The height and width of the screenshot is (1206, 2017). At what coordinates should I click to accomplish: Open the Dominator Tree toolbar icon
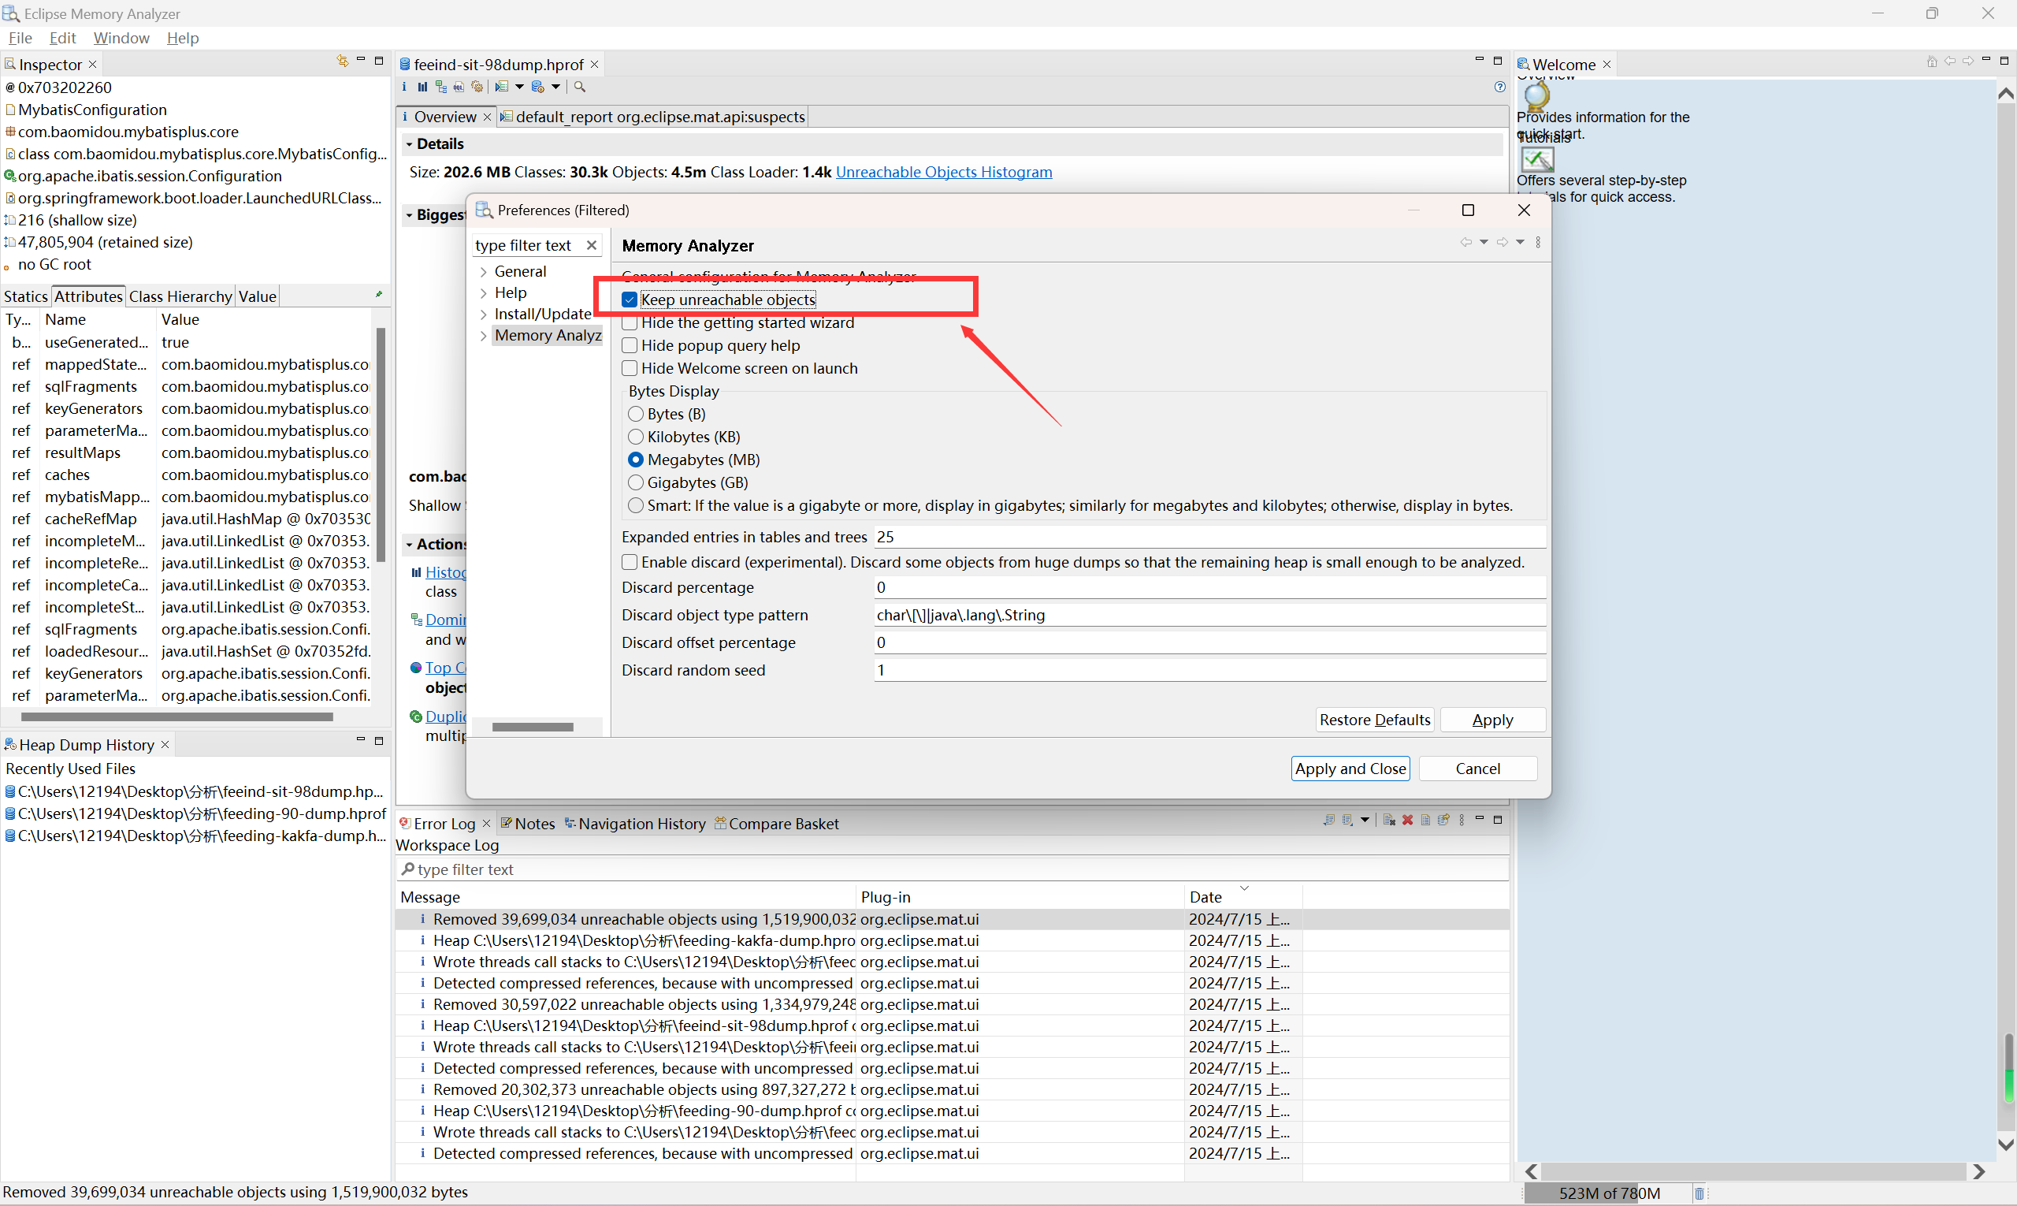pyautogui.click(x=441, y=87)
